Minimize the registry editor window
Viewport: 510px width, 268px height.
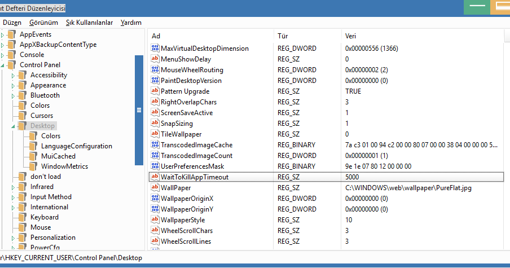point(477,7)
